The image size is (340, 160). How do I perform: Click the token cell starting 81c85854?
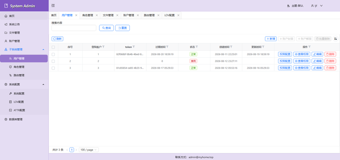point(130,68)
